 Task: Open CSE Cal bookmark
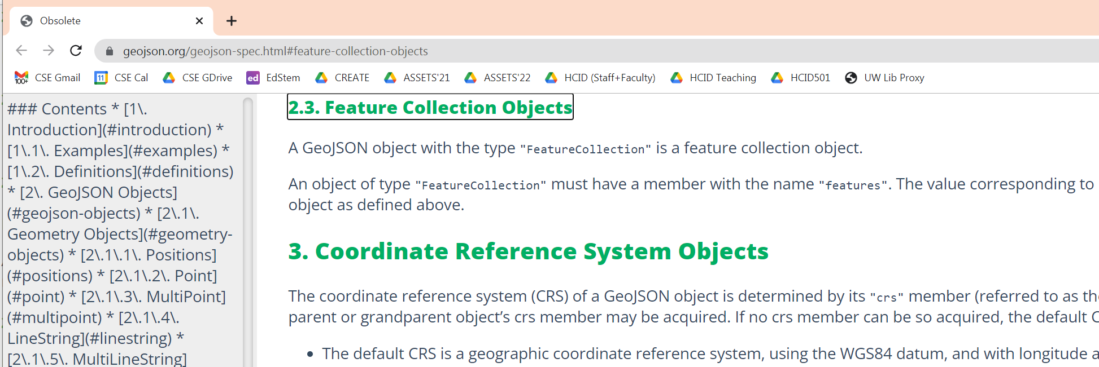coord(121,78)
